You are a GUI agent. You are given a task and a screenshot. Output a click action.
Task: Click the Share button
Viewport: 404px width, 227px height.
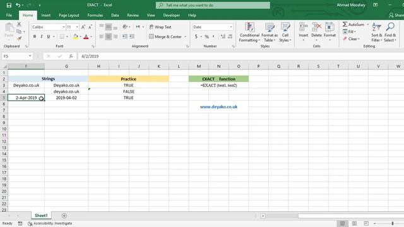396,15
